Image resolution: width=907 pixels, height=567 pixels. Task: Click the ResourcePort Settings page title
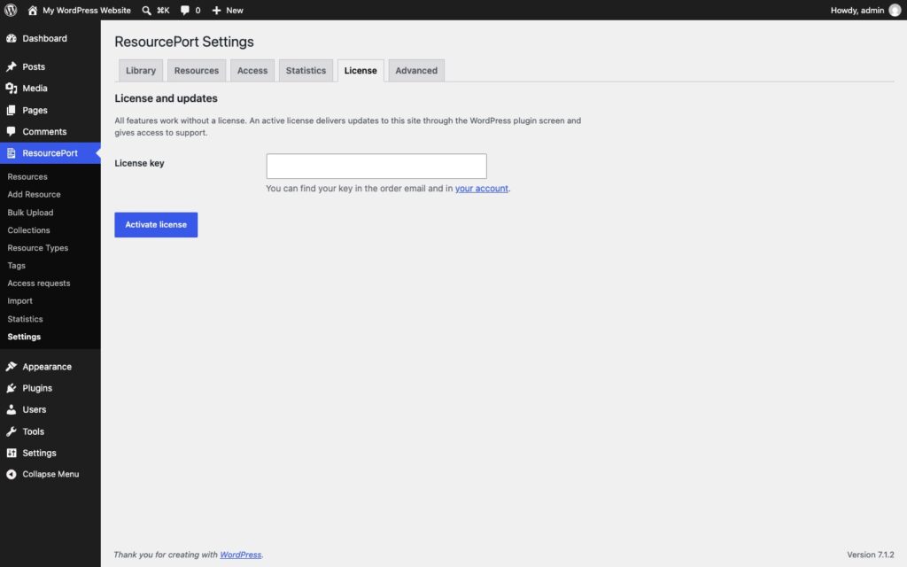click(184, 42)
